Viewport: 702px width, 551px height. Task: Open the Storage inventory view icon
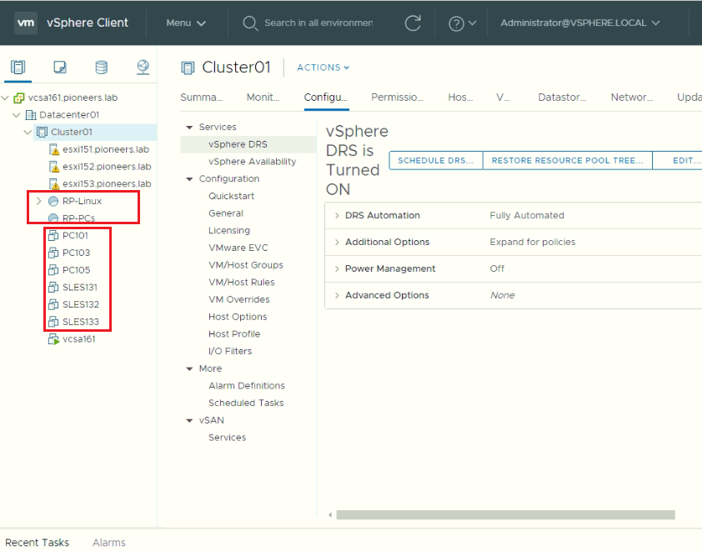pyautogui.click(x=102, y=68)
